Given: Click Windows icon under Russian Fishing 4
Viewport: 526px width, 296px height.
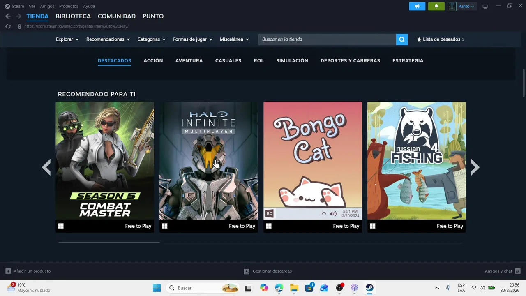Looking at the screenshot, I should click(373, 226).
